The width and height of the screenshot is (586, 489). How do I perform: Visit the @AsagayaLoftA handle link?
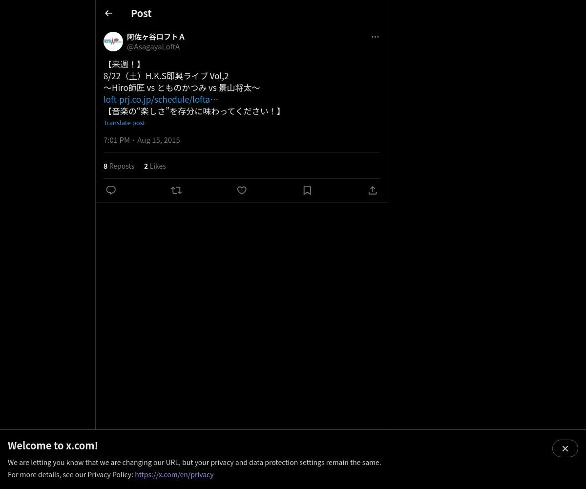click(153, 46)
